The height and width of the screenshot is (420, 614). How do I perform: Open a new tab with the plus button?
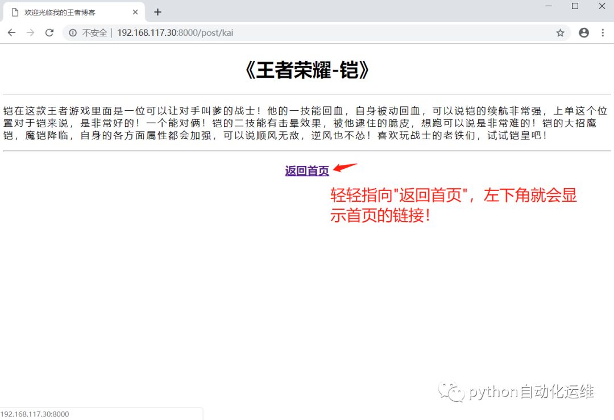point(157,11)
